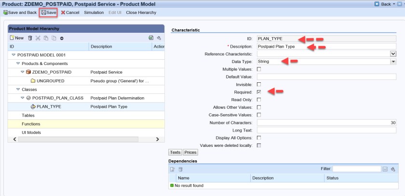Click the scissors cut icon in hierarchy
405x196 pixels.
[38, 38]
